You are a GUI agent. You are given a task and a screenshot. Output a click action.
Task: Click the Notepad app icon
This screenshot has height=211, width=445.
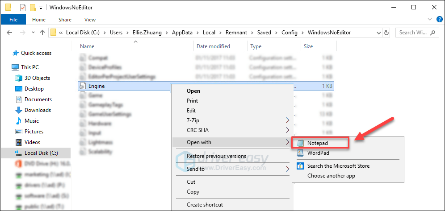pyautogui.click(x=300, y=143)
